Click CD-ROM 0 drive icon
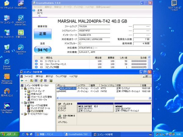This screenshot has width=183, height=137. [x=59, y=116]
